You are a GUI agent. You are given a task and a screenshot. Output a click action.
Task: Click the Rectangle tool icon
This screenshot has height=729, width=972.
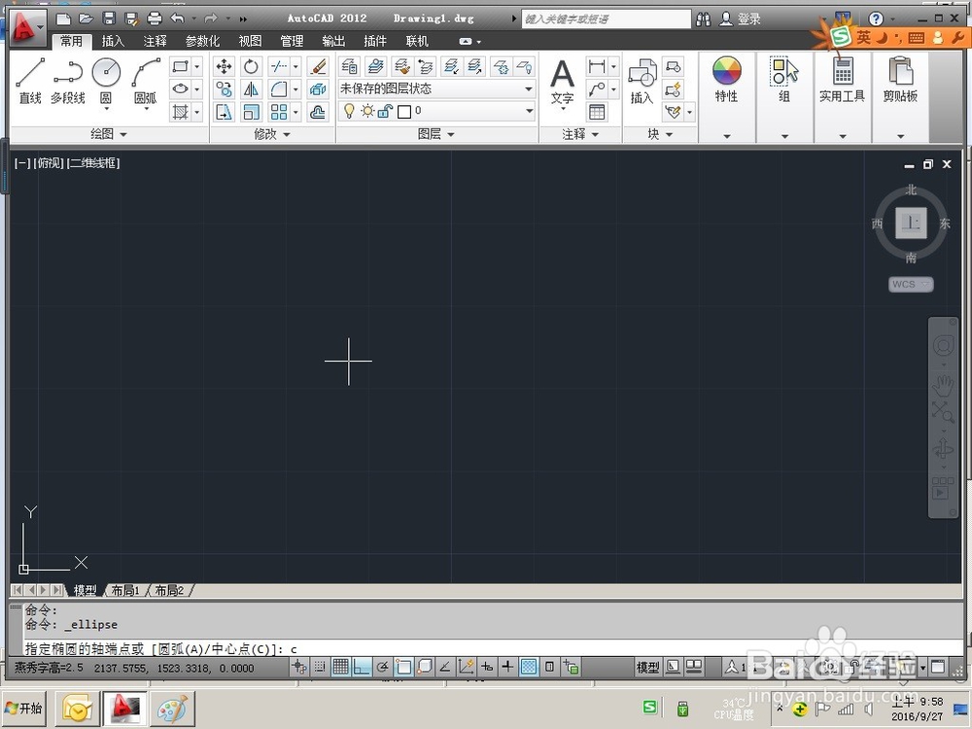[181, 66]
